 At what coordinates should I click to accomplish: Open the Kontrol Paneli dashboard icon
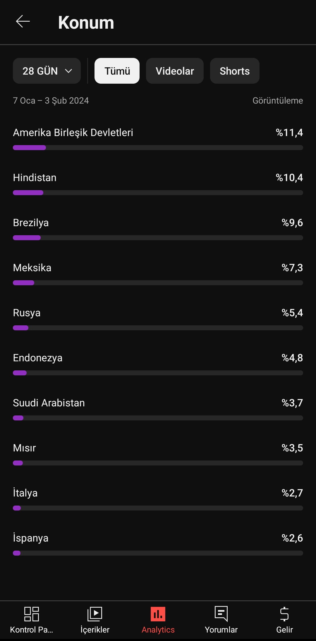pos(32,614)
